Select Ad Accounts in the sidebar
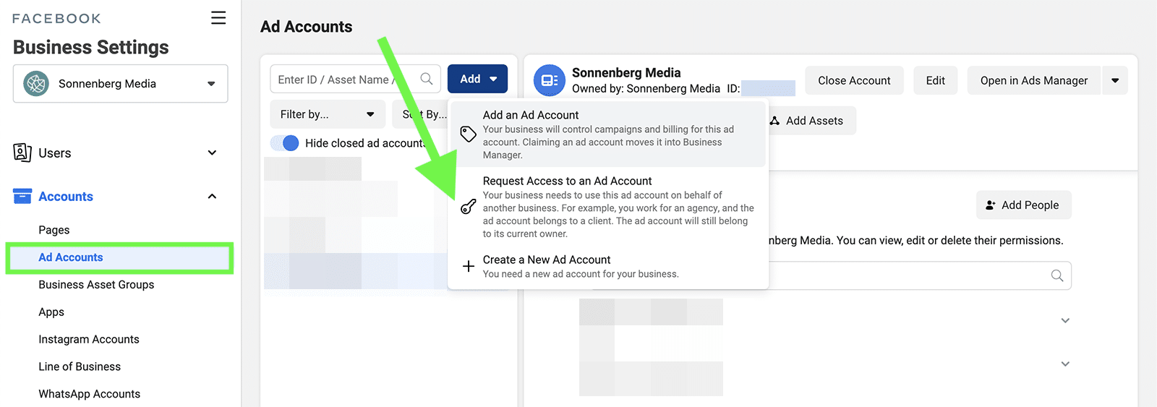The image size is (1157, 407). pos(119,257)
